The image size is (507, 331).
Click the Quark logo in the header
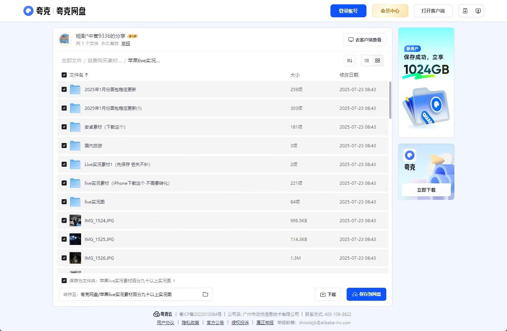pyautogui.click(x=28, y=11)
